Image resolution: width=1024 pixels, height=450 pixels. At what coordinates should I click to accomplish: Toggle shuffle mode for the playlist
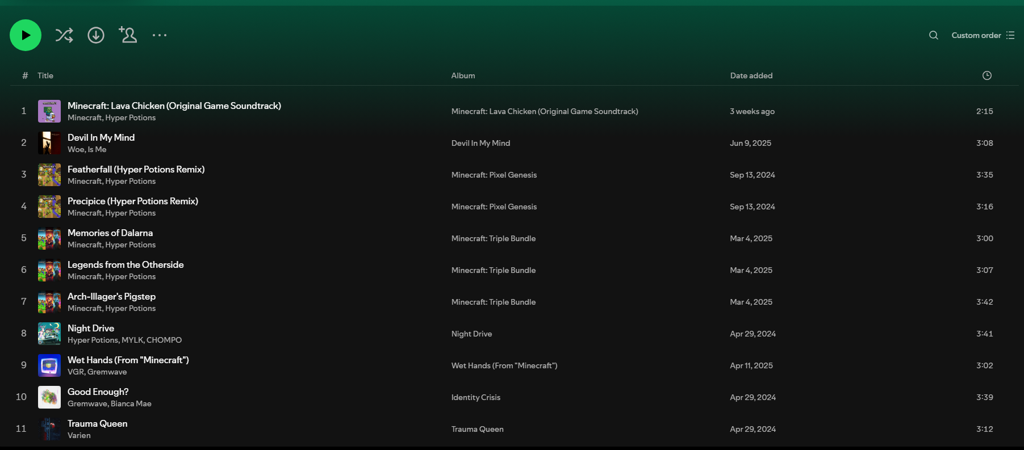click(x=64, y=35)
